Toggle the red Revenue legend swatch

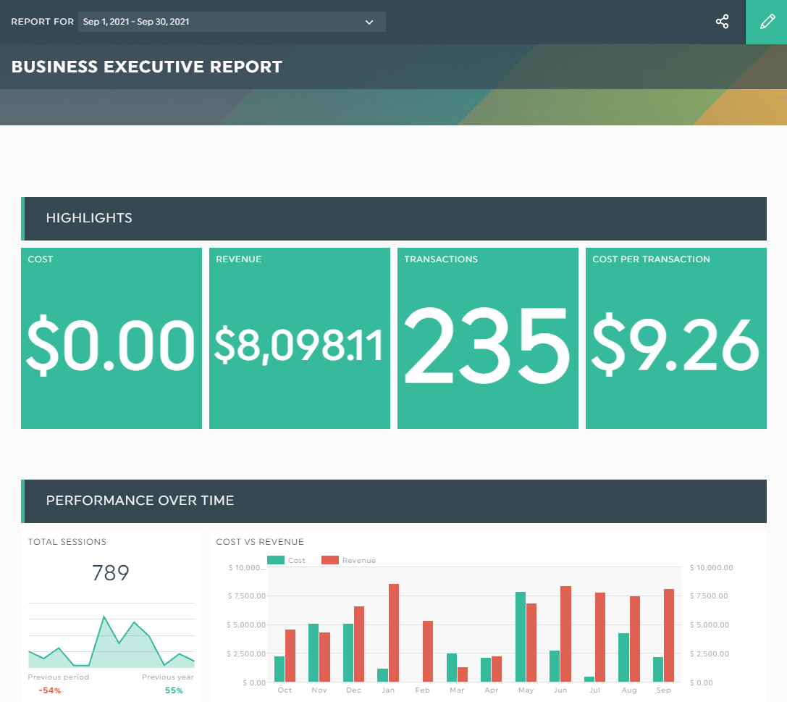point(330,560)
